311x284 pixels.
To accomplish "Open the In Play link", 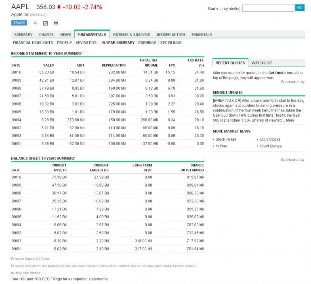I will point(221,146).
